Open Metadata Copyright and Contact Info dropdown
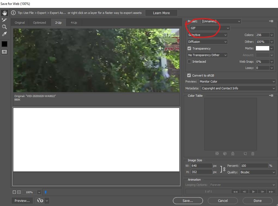The width and height of the screenshot is (278, 206). point(238,88)
